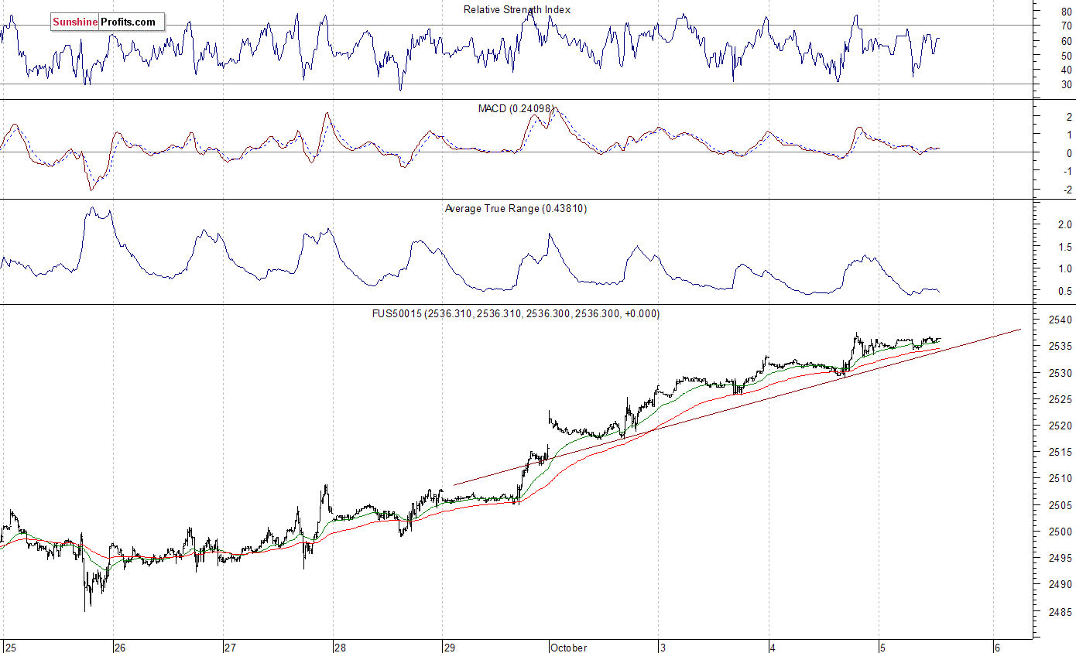Click the date label 28 on time axis

point(340,647)
